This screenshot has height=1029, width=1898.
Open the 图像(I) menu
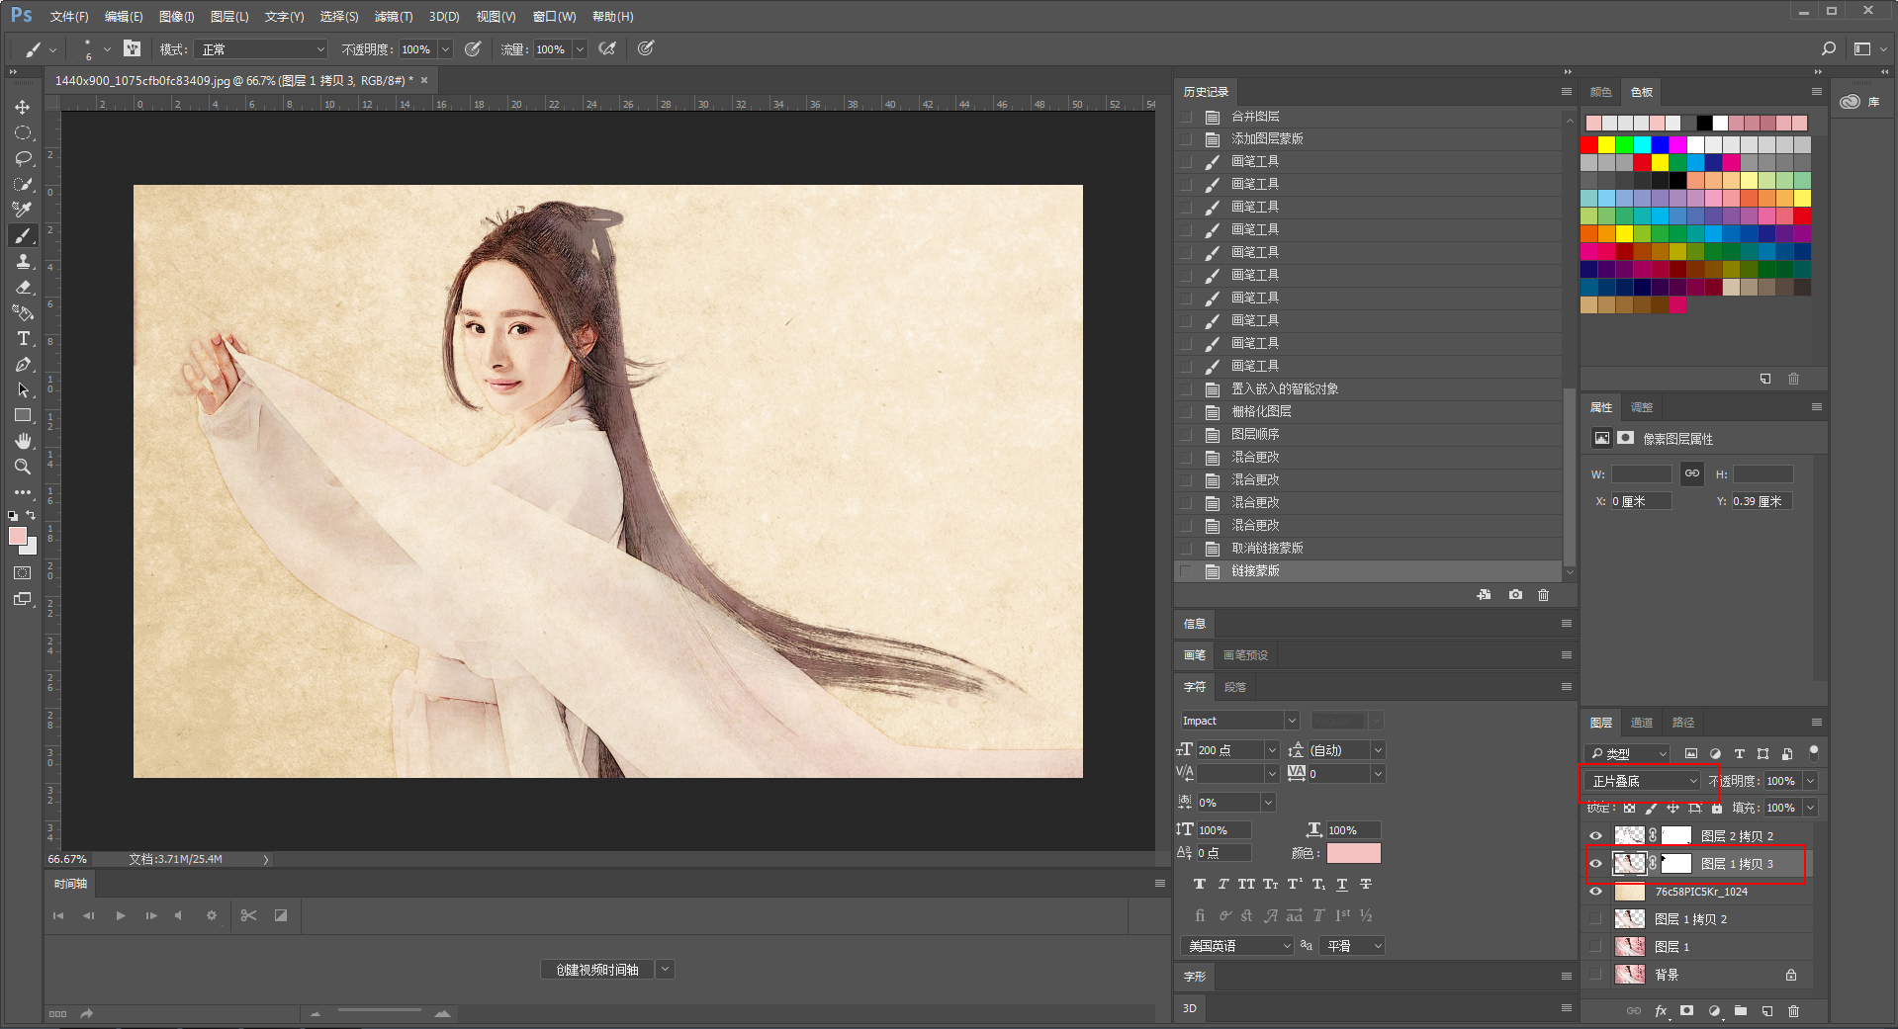[x=177, y=17]
